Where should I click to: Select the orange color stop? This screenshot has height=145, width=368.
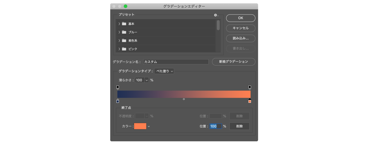pos(250,101)
